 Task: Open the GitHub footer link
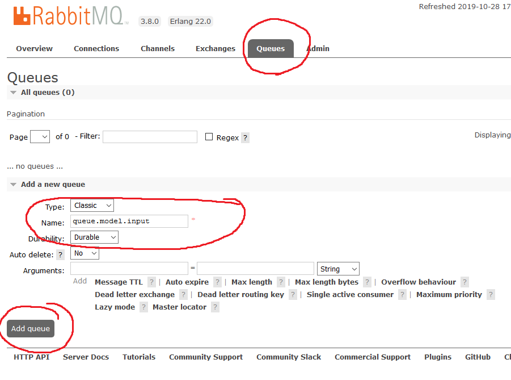478,357
